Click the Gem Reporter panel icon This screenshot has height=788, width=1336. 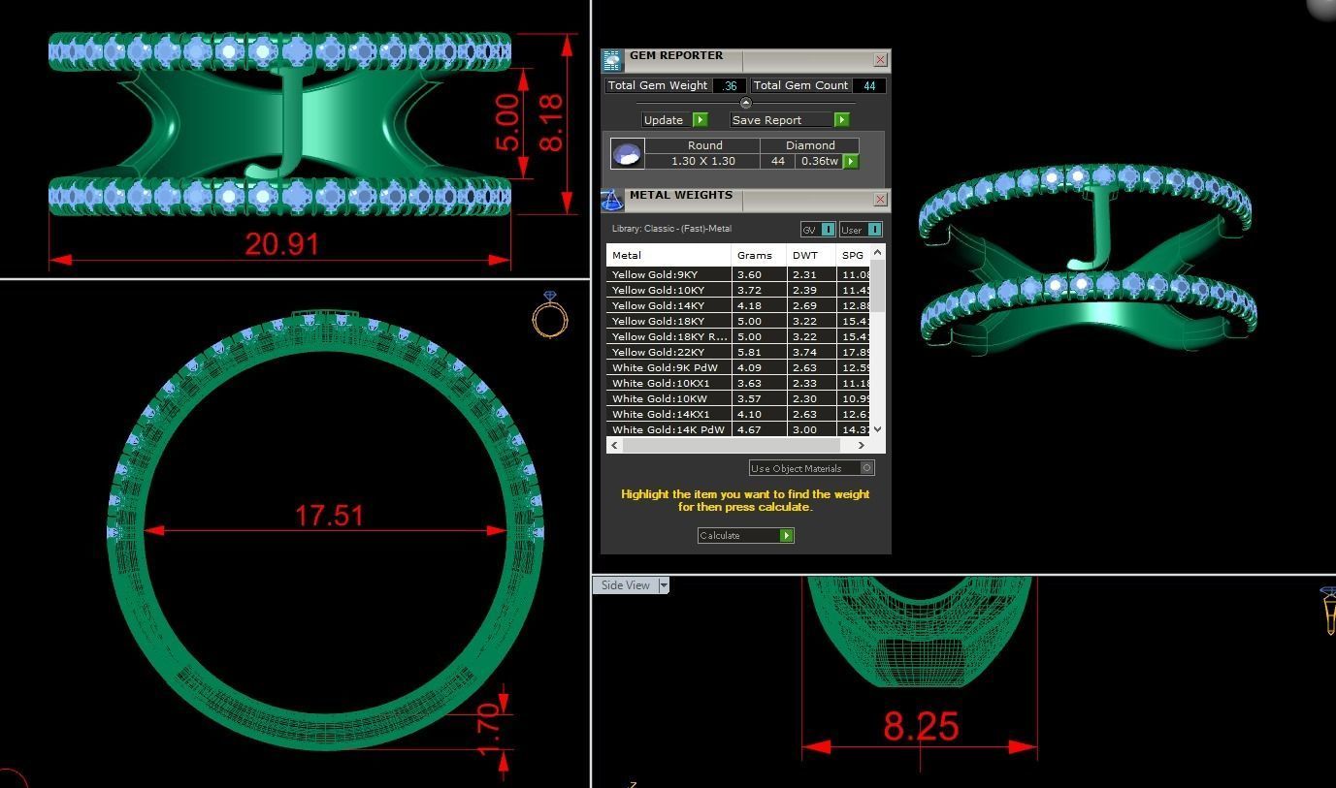(612, 62)
